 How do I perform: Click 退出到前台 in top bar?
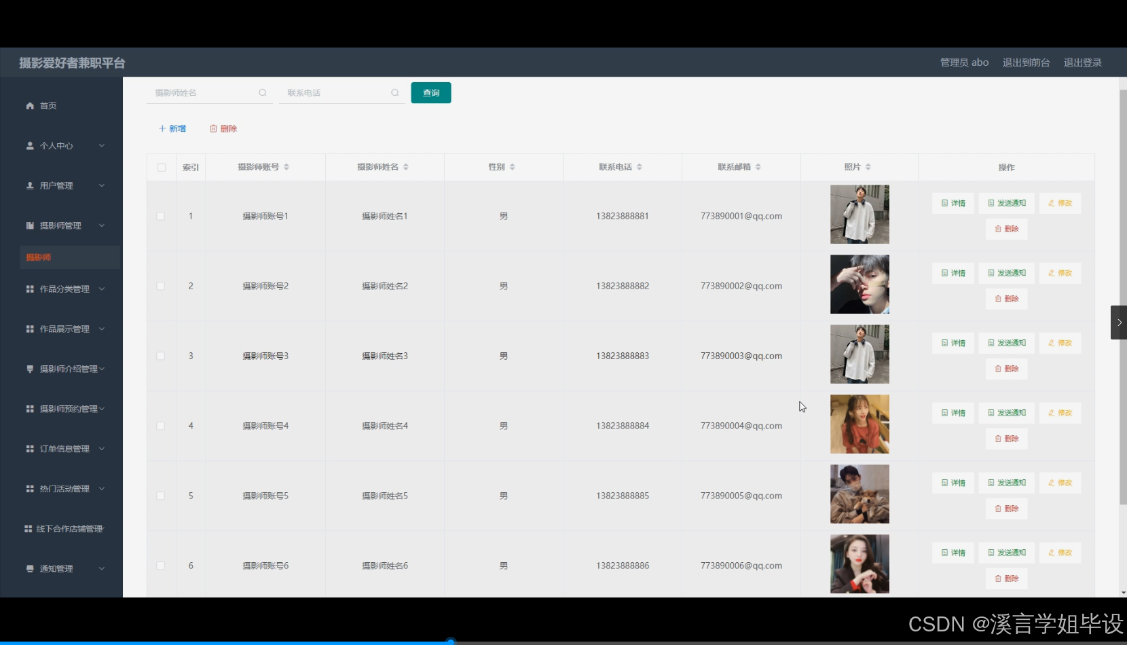click(x=1026, y=62)
